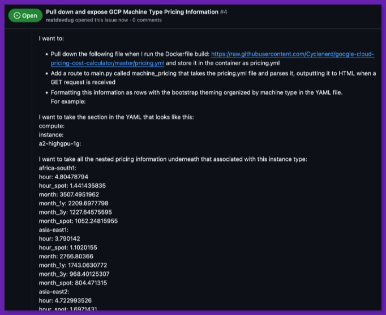Click the '0 comments' text in header

click(x=147, y=20)
